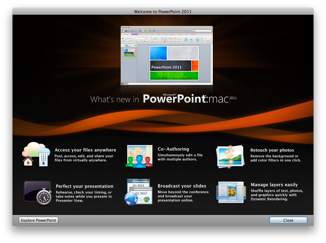Screen dimensions: 326x243
Task: Click the Co-Authoring people icon
Action: (x=139, y=156)
